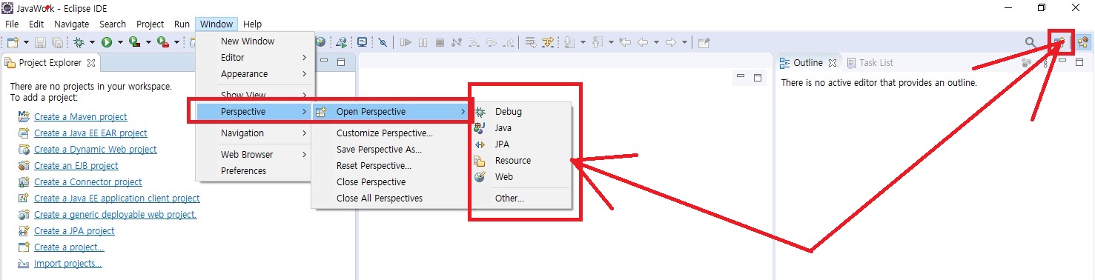This screenshot has height=280, width=1095.
Task: Open the Project menu
Action: coord(150,24)
